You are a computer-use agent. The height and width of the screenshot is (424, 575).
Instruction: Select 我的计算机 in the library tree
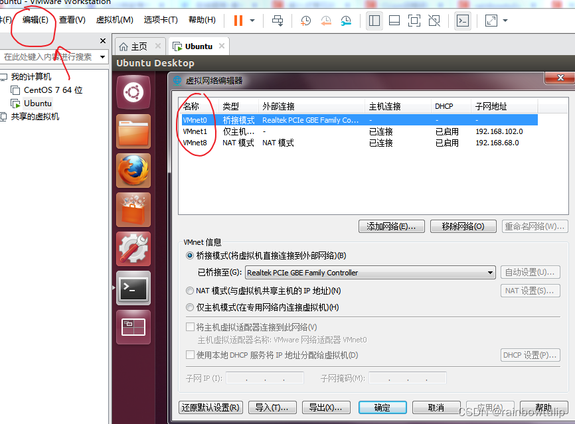(31, 76)
